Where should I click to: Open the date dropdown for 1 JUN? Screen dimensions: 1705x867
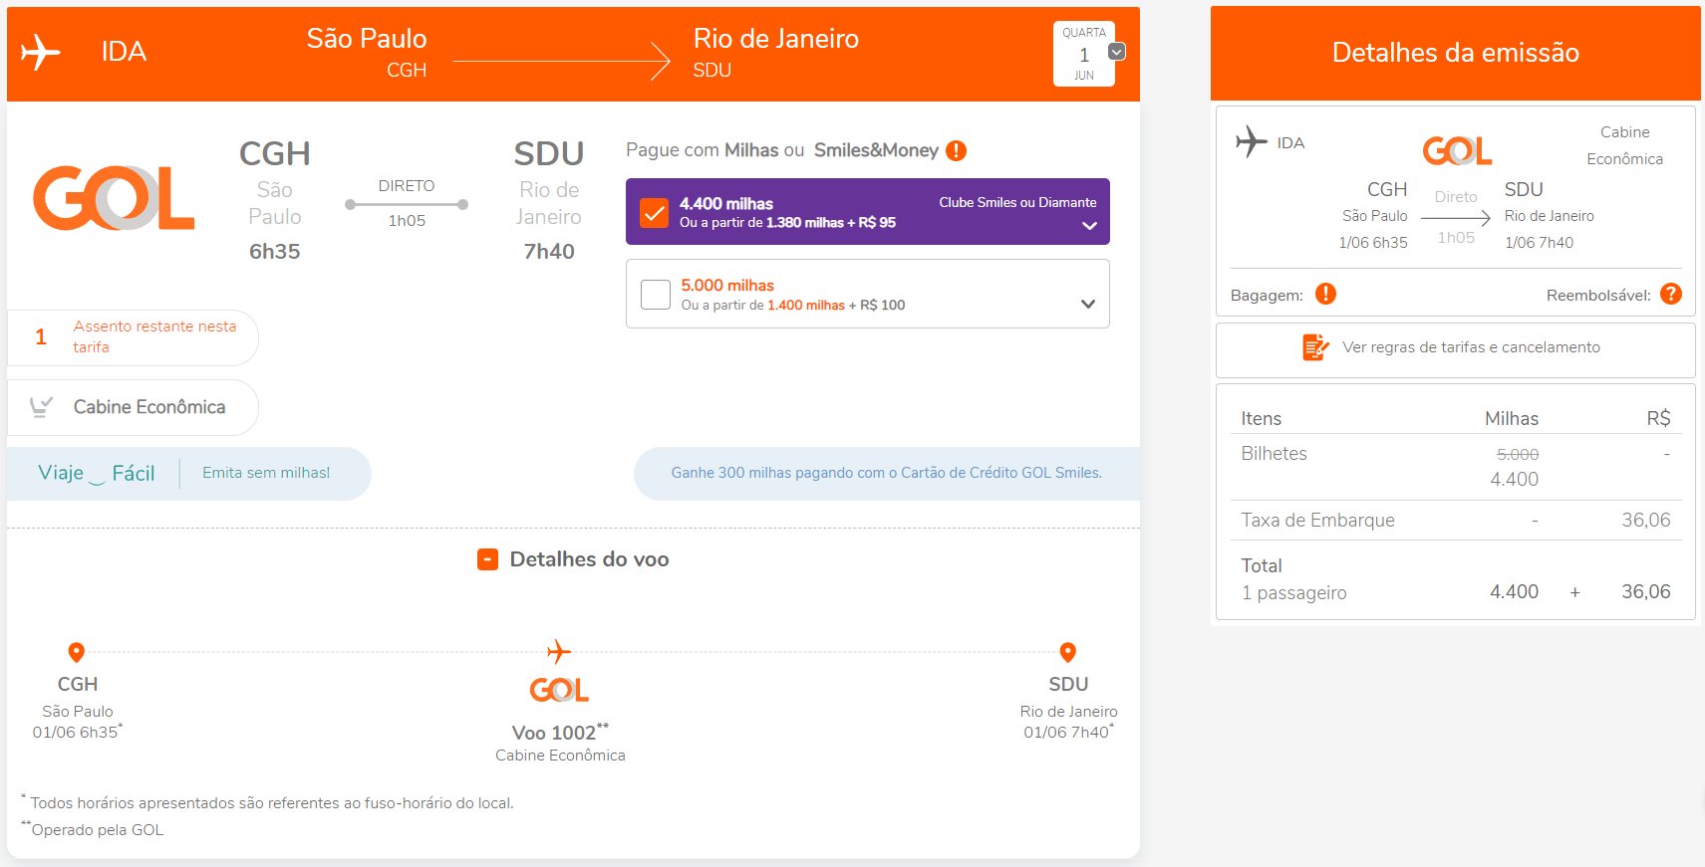[x=1117, y=52]
